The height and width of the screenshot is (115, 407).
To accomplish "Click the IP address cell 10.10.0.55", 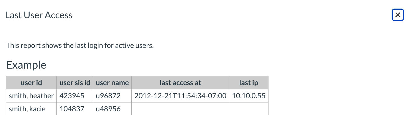I will (x=249, y=96).
